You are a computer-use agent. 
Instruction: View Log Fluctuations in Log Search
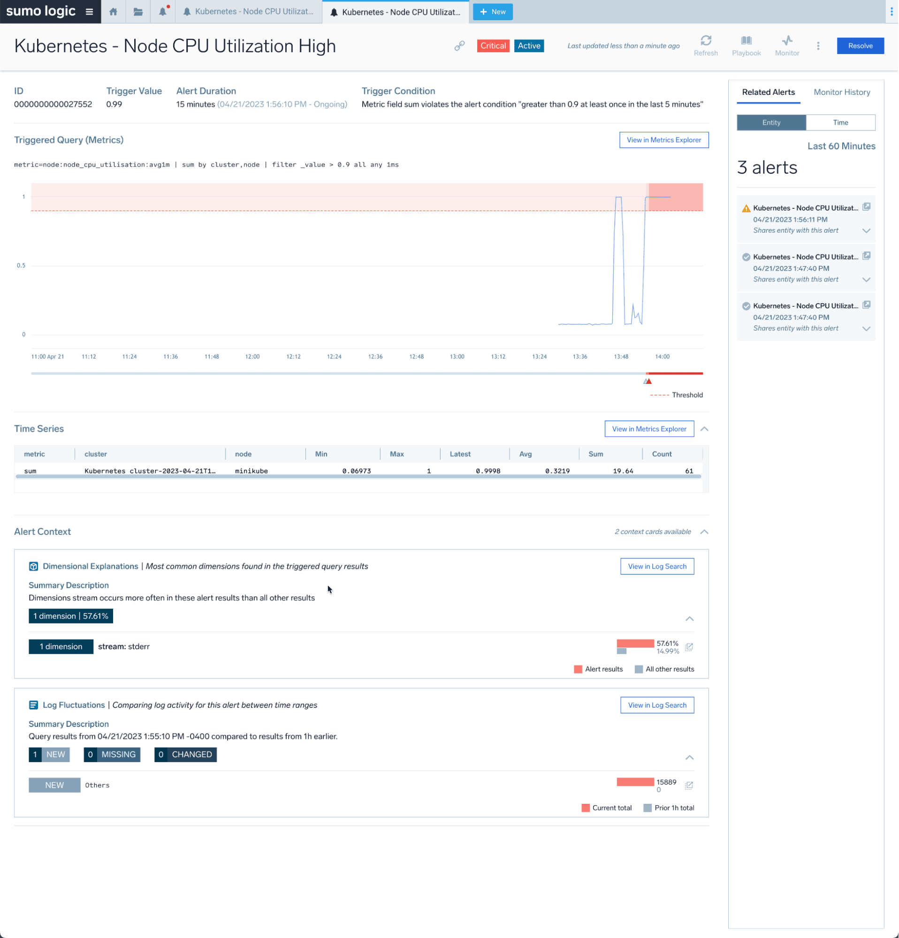(658, 705)
